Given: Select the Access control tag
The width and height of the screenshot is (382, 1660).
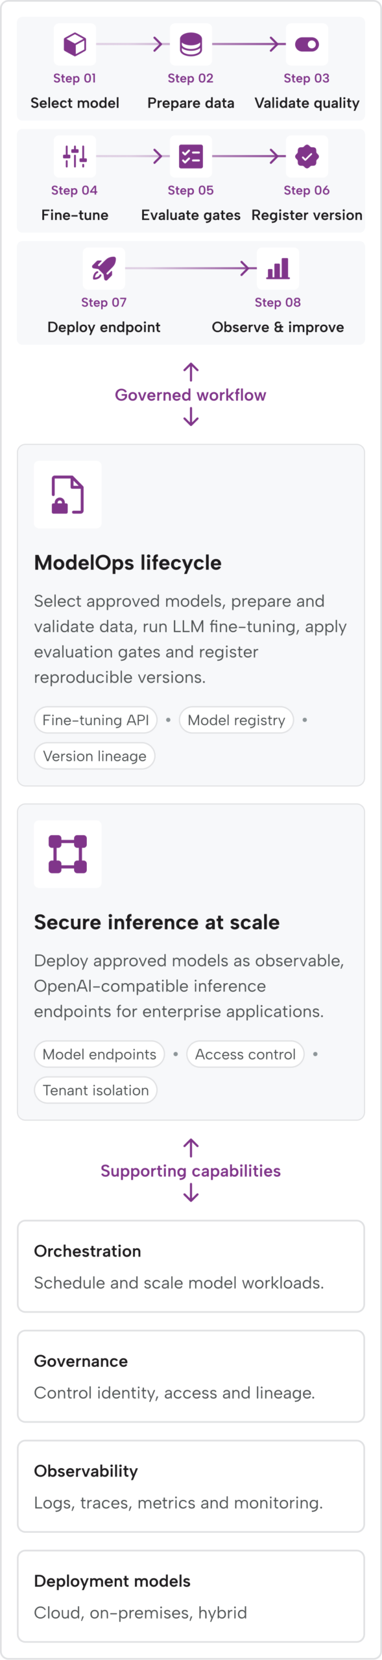Looking at the screenshot, I should [245, 1054].
